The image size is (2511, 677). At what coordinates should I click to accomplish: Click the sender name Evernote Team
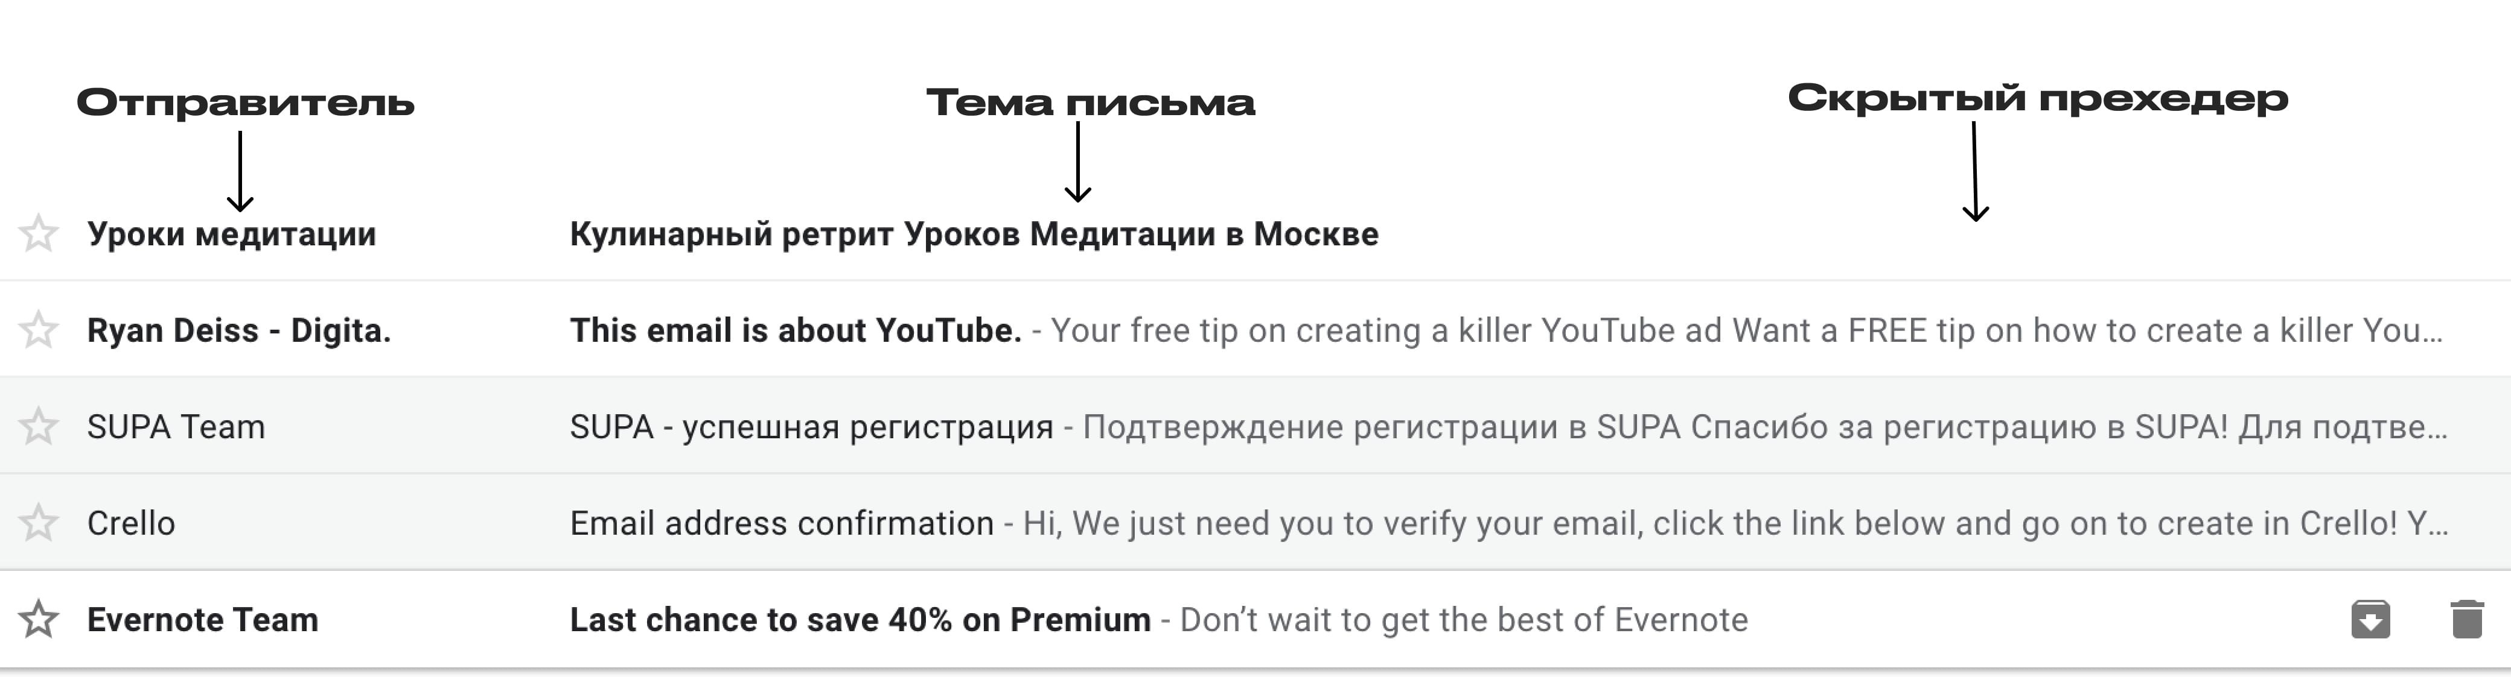click(203, 620)
